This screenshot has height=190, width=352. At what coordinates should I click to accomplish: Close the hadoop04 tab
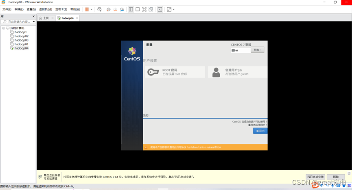pyautogui.click(x=77, y=18)
